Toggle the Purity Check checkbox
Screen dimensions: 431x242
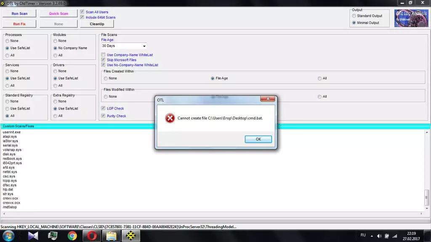103,116
